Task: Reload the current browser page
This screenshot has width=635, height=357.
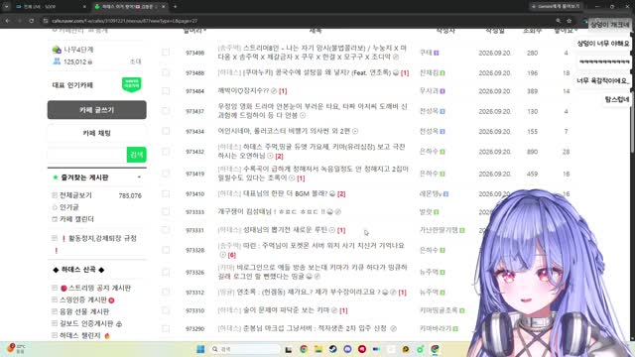Action: [31, 21]
